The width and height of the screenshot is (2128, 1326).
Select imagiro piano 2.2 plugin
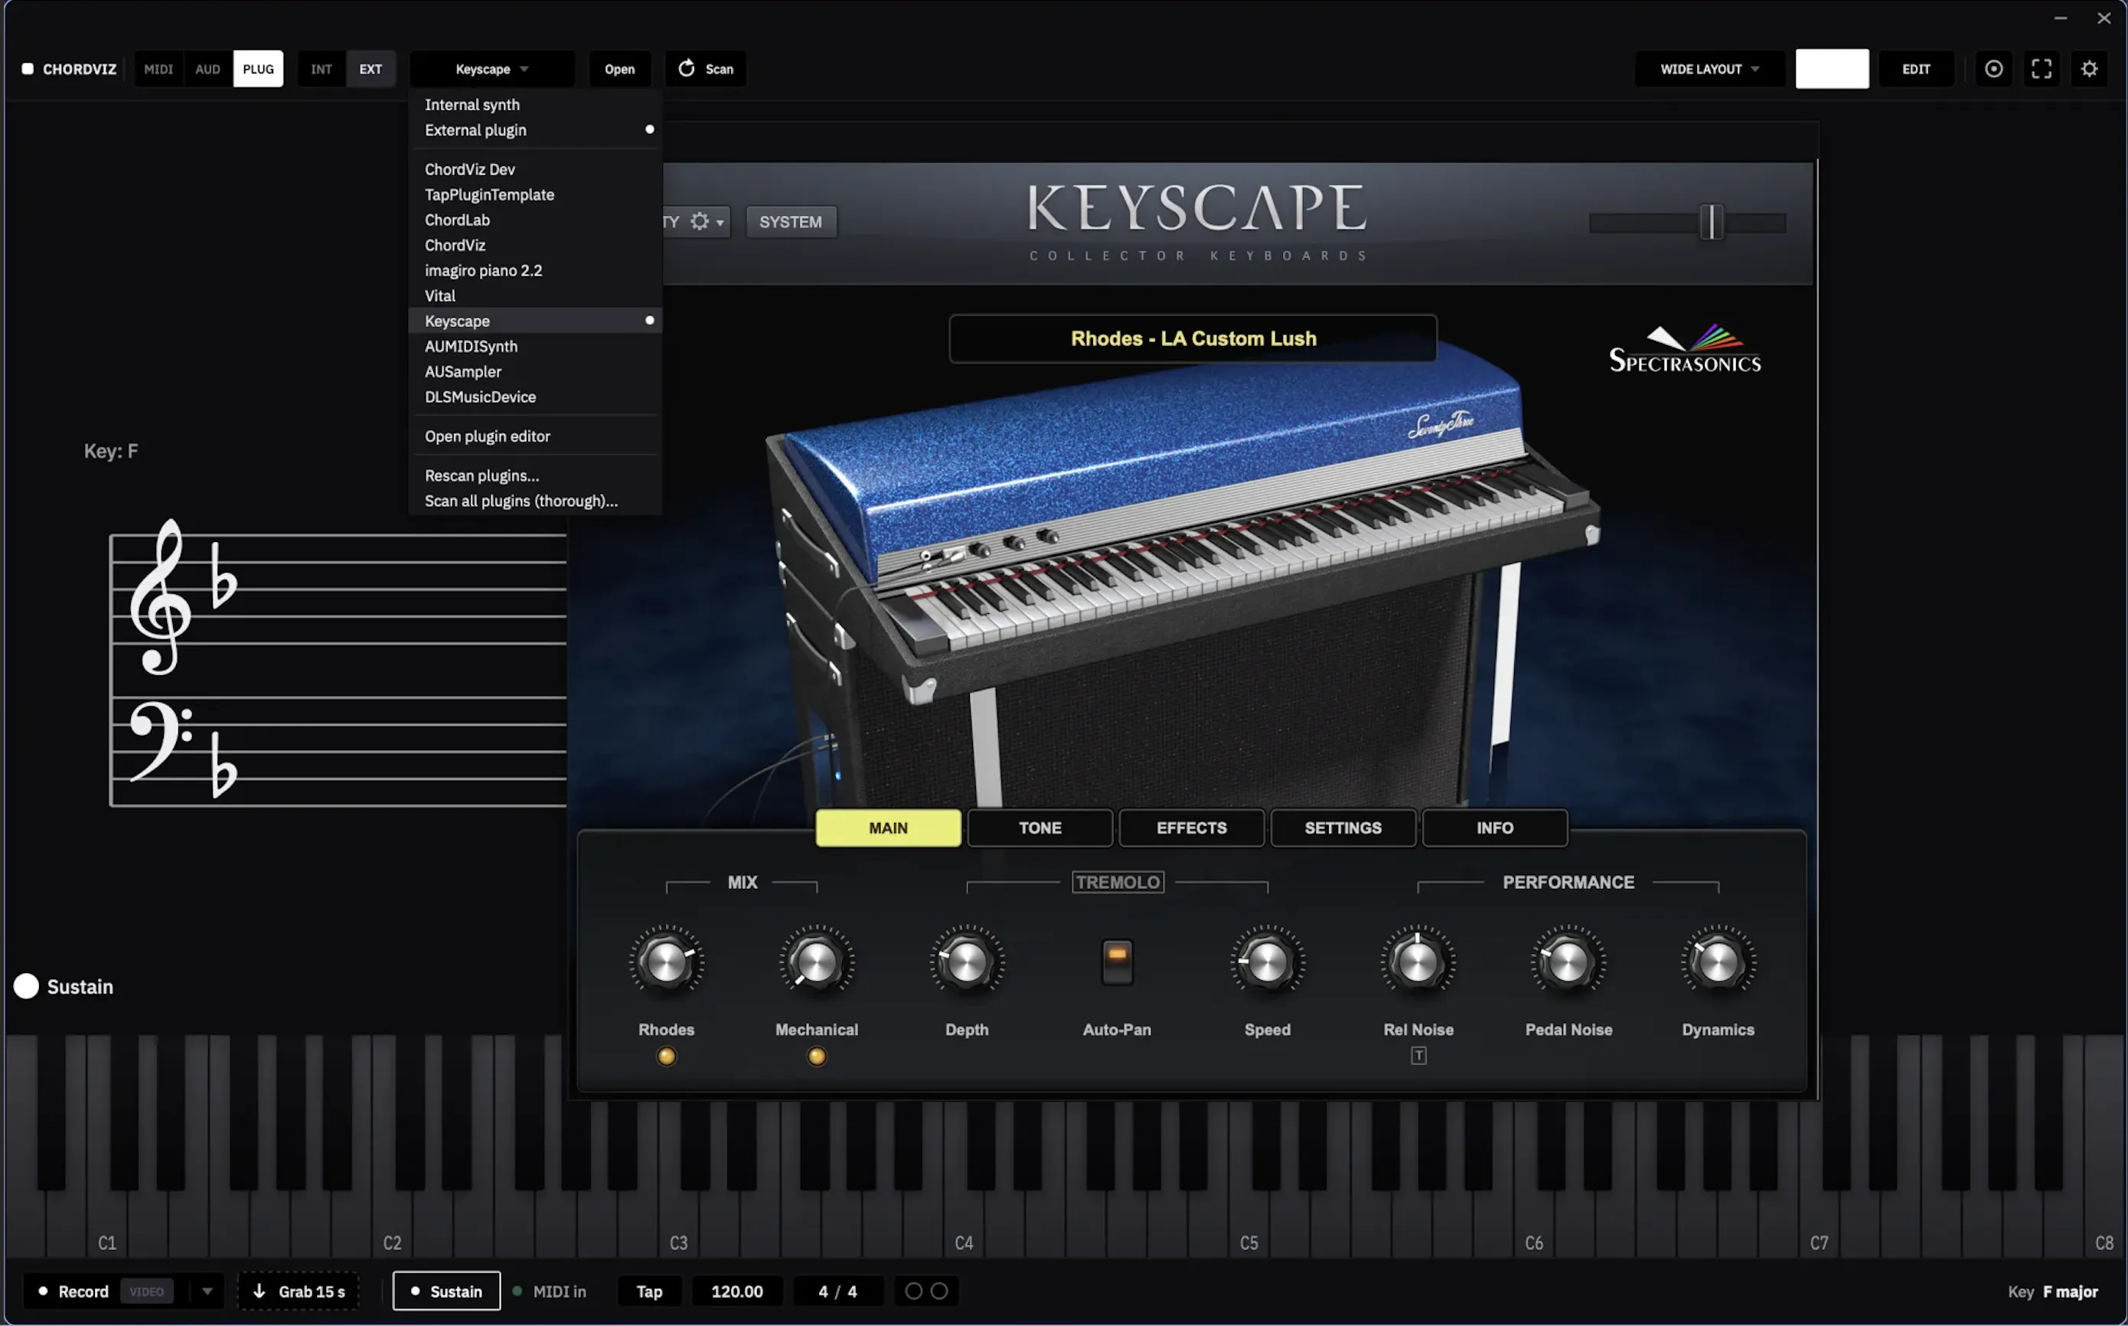point(535,270)
